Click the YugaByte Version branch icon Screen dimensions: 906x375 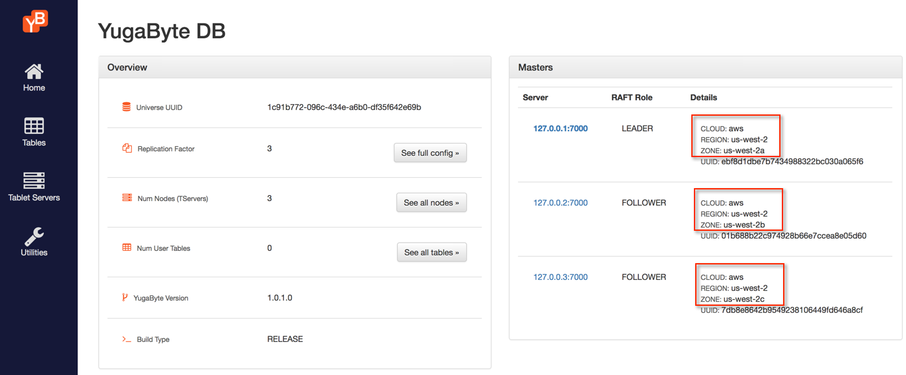[x=125, y=297]
